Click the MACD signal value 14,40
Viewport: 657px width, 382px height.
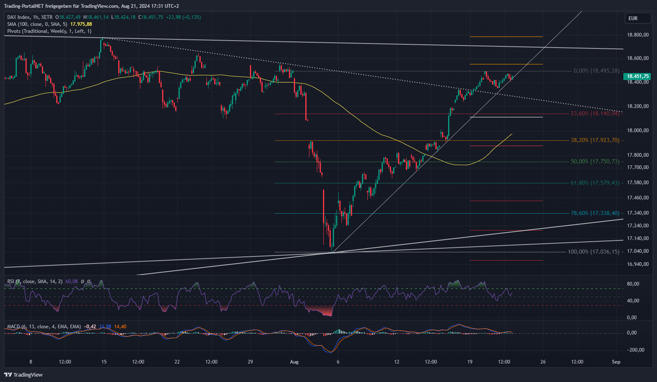120,327
